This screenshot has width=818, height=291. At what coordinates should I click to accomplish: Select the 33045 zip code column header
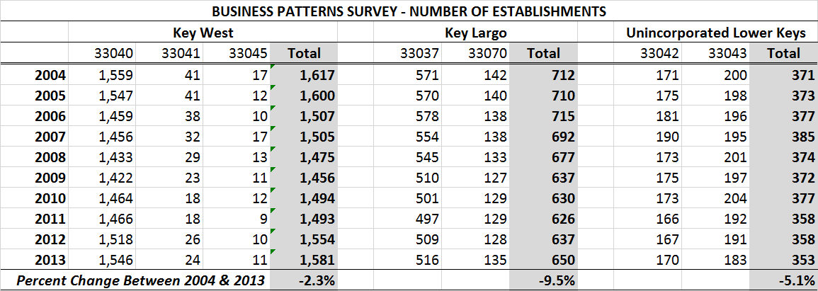click(249, 53)
